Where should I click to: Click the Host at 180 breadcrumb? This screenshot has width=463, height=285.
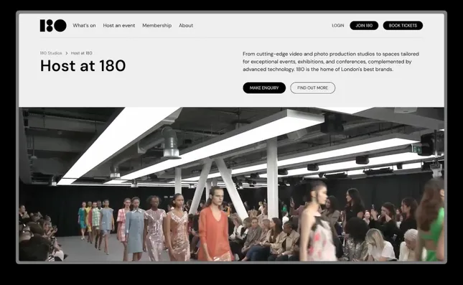coord(82,53)
